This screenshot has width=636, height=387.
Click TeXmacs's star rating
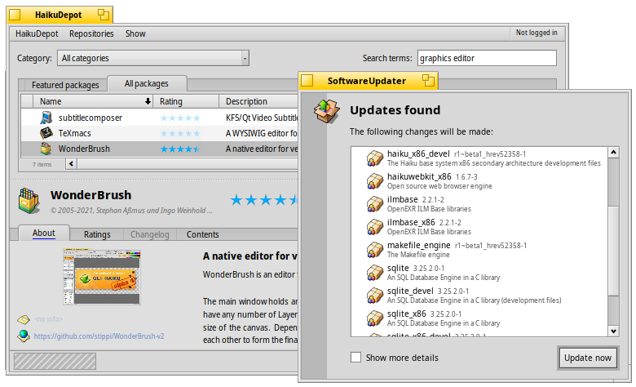pos(180,134)
